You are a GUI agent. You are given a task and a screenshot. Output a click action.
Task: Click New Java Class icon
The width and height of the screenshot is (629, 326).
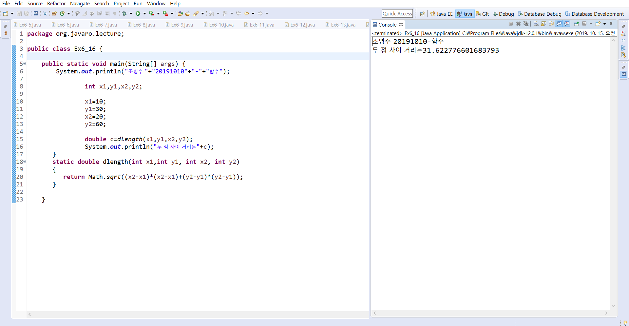(62, 13)
